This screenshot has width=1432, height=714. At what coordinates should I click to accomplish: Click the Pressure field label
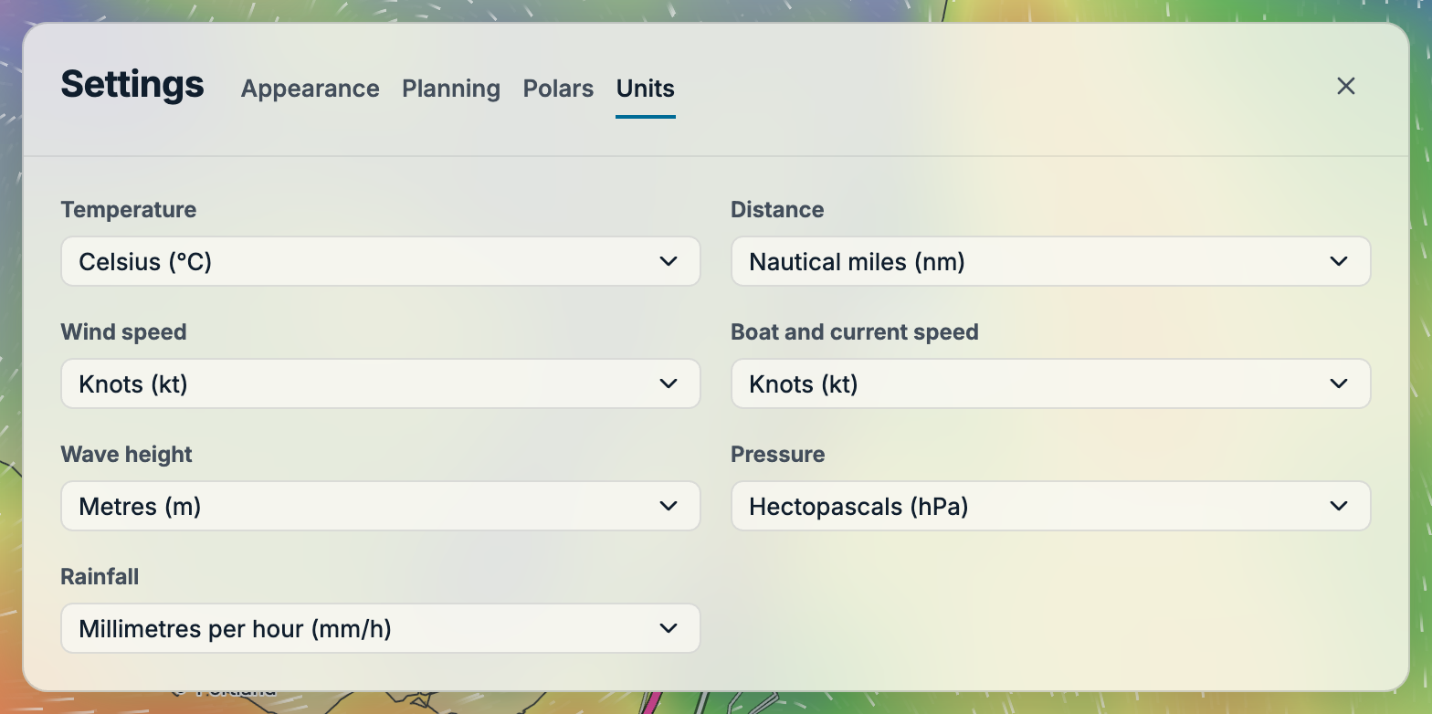point(778,454)
